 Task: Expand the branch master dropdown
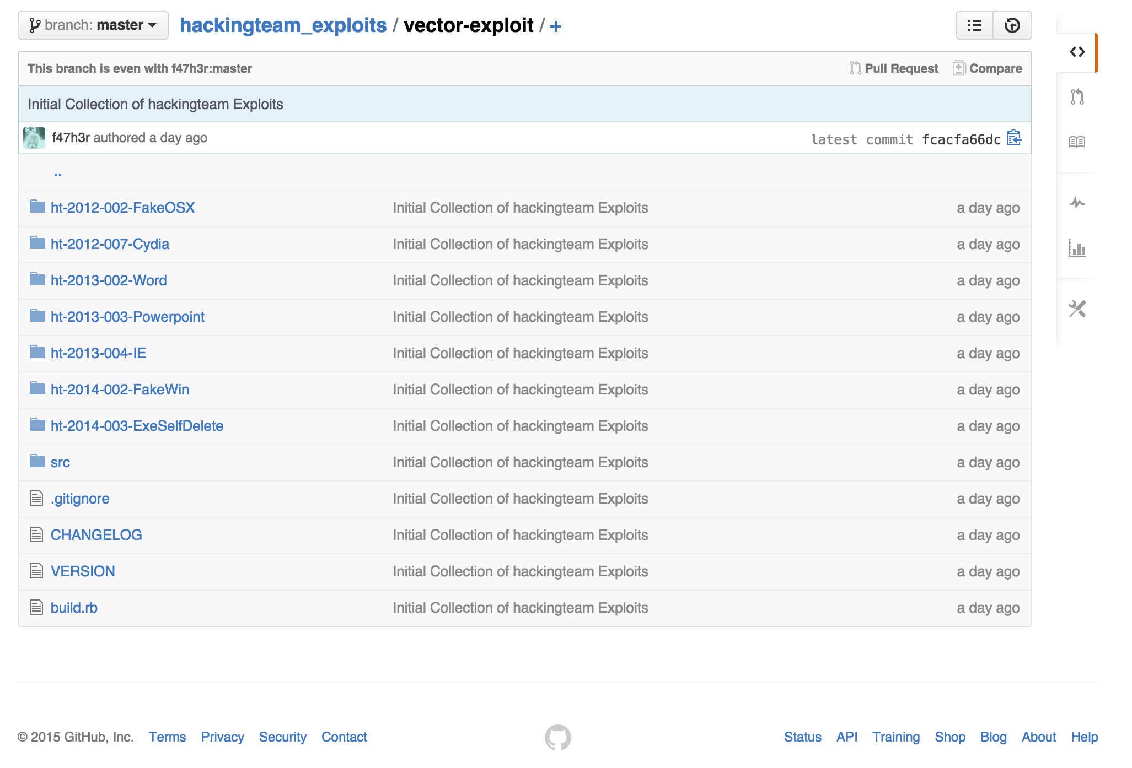click(x=93, y=25)
